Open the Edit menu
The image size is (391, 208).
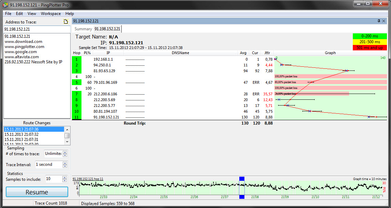19,14
